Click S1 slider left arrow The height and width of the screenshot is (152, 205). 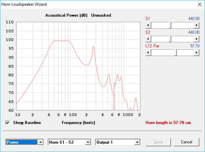pyautogui.click(x=148, y=25)
